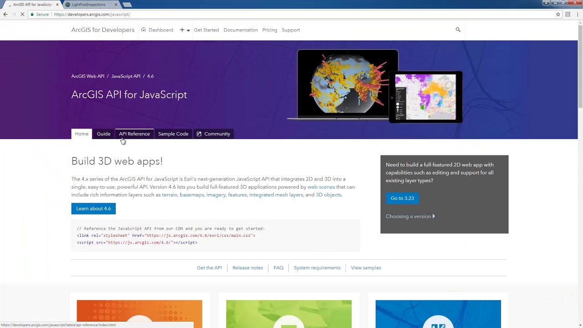Switch to the Guide tab
The height and width of the screenshot is (328, 583).
pos(103,134)
